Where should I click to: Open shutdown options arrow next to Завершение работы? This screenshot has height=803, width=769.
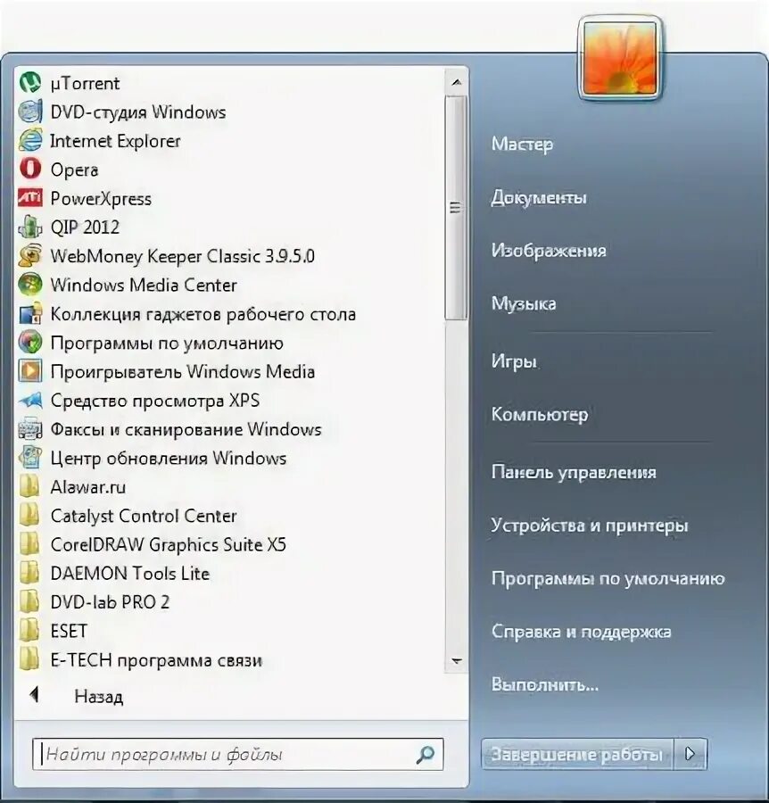click(690, 754)
